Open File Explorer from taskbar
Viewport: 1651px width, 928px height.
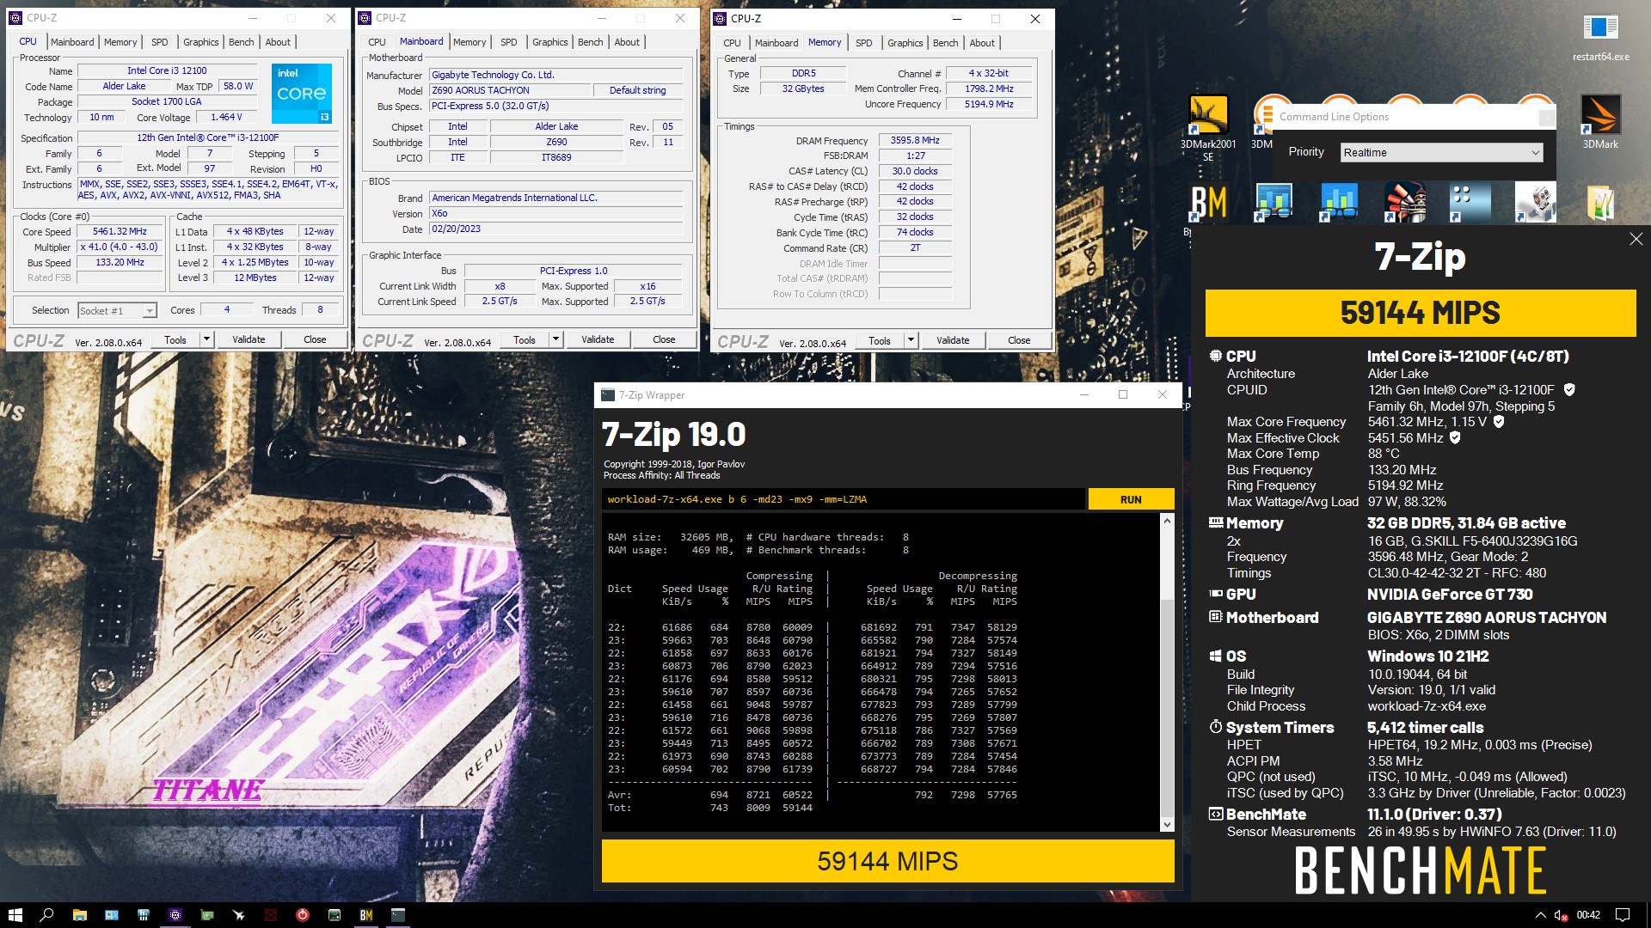79,915
